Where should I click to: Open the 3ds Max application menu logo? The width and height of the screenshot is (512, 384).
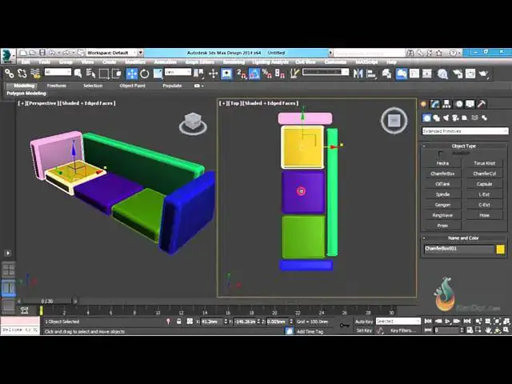pyautogui.click(x=8, y=56)
